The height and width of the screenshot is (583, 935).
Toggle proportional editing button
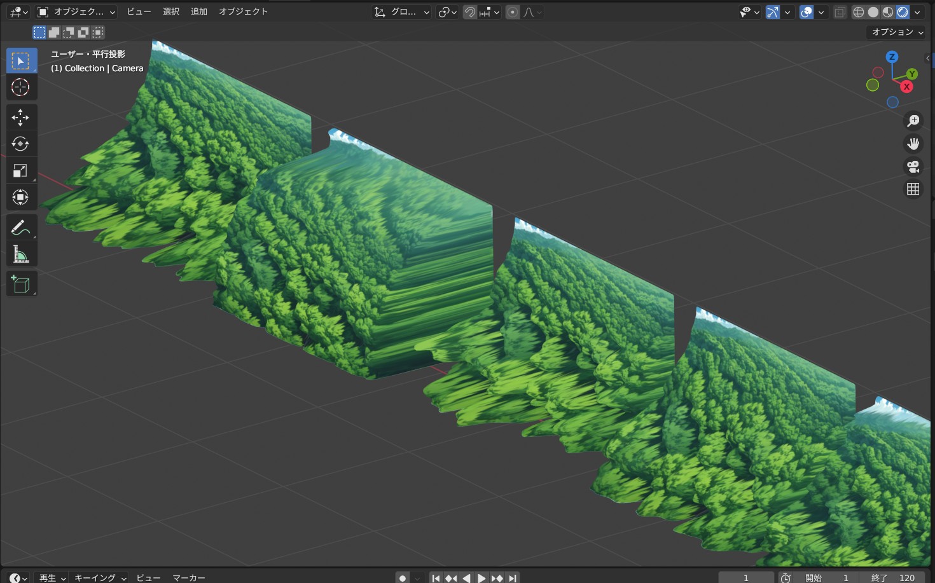(x=513, y=12)
